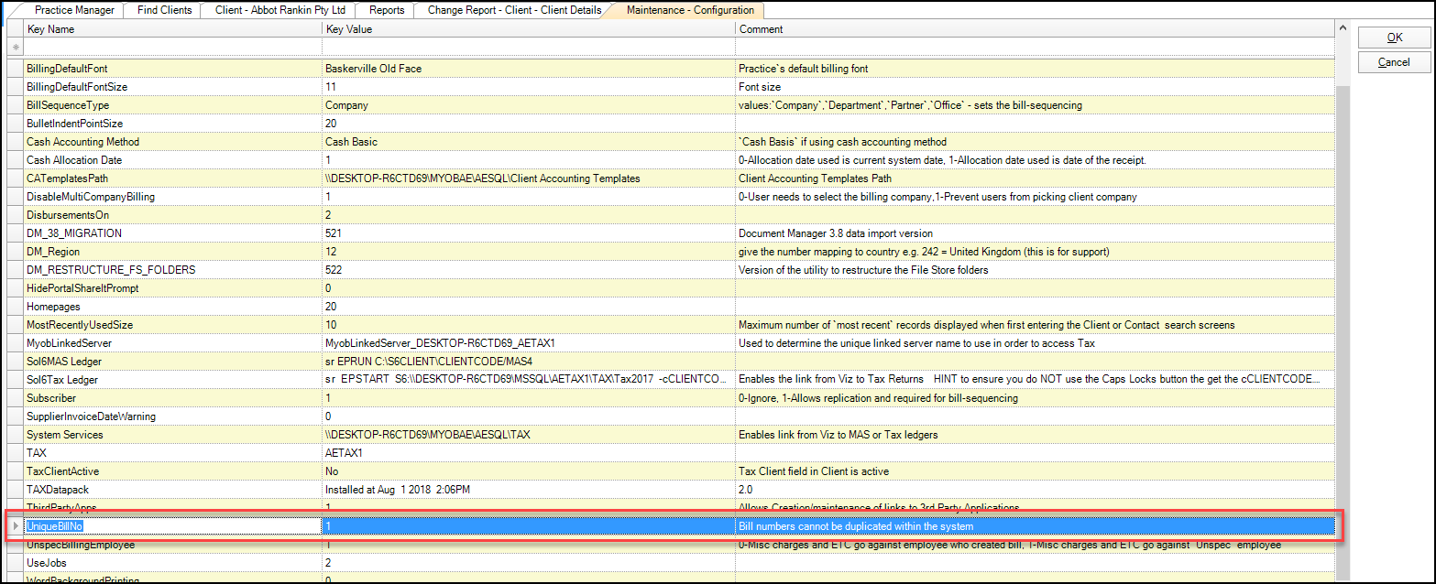Select the Reports tab

point(386,10)
